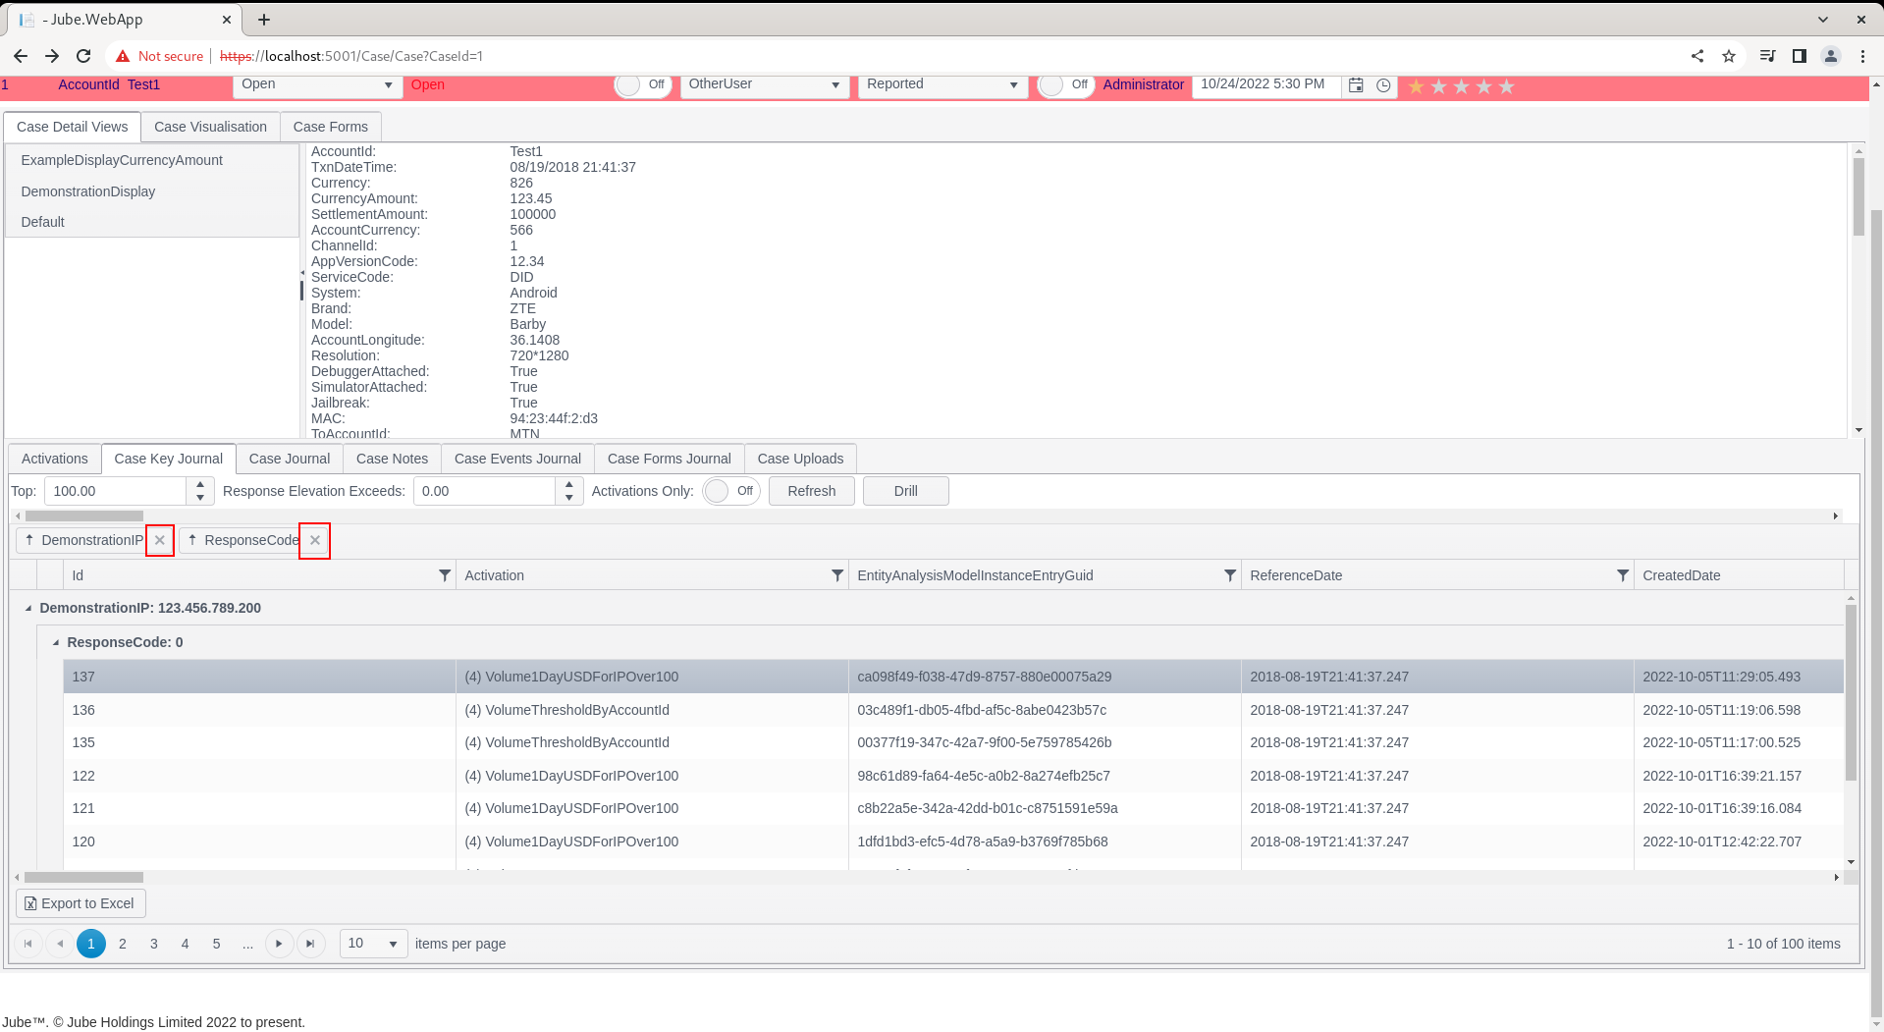
Task: Click the Refresh button
Action: (x=812, y=491)
